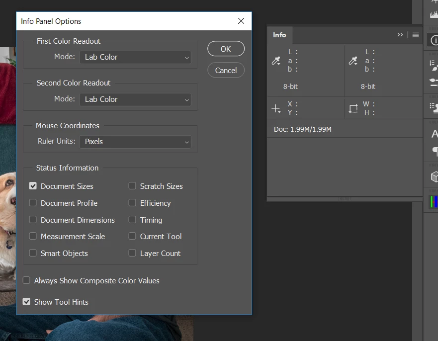Click the OK button
438x341 pixels.
pos(226,49)
